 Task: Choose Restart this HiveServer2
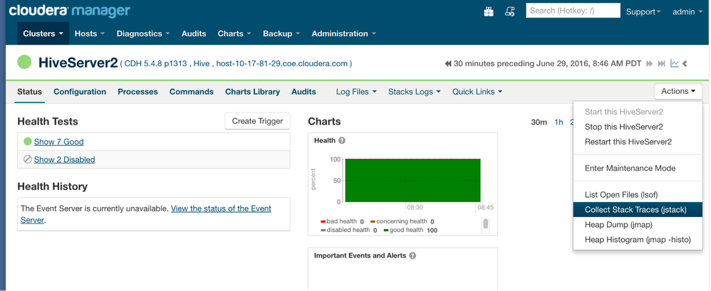[x=628, y=142]
